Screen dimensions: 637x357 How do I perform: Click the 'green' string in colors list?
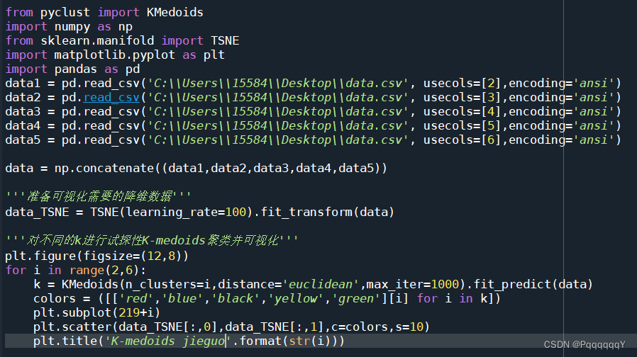pyautogui.click(x=356, y=299)
